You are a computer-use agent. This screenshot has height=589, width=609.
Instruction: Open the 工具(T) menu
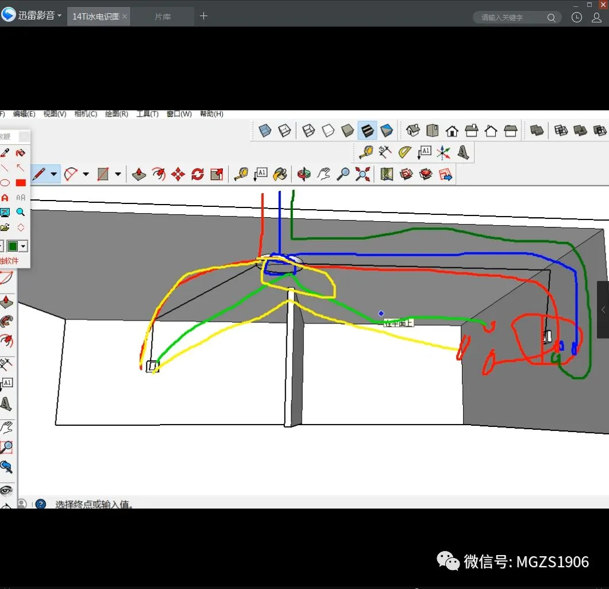coord(148,114)
